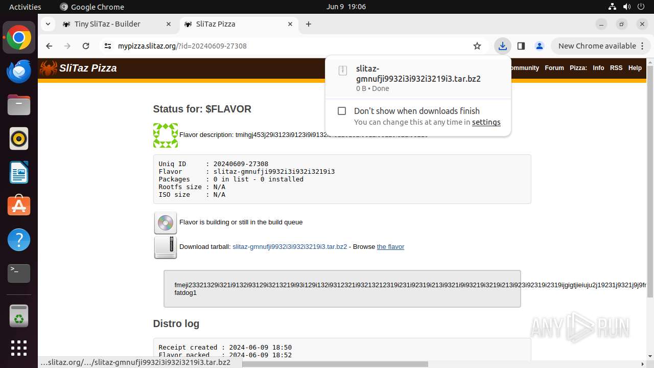The image size is (654, 368).
Task: Open the power menu in top bar
Action: coord(641,7)
